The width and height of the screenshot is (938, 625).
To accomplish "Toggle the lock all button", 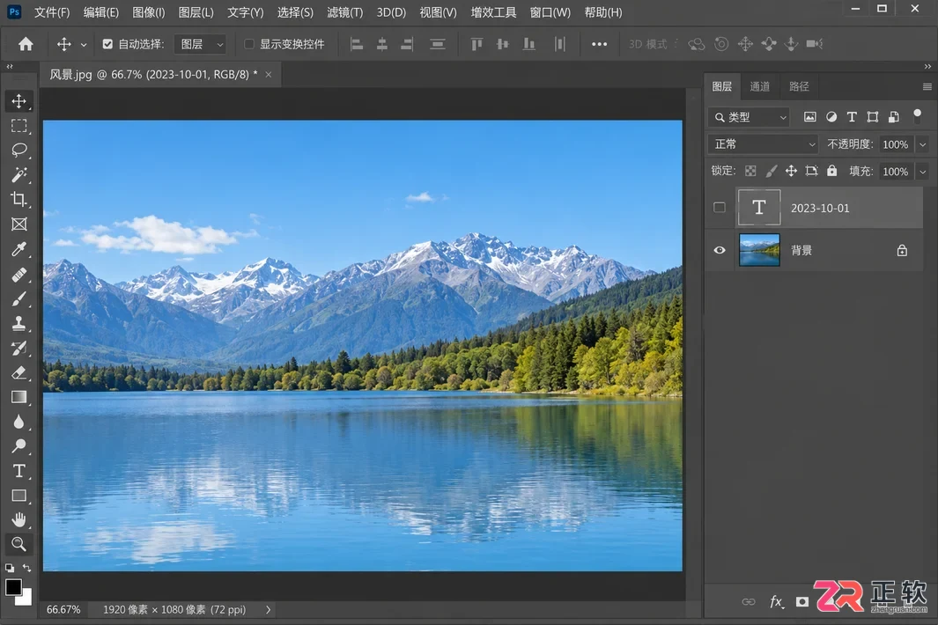I will point(831,171).
